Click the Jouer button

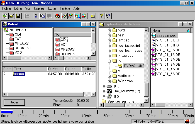(14, 102)
